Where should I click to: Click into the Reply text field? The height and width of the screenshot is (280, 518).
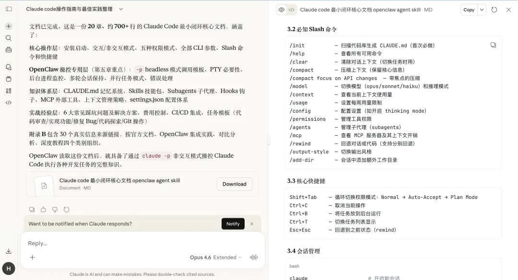139,243
